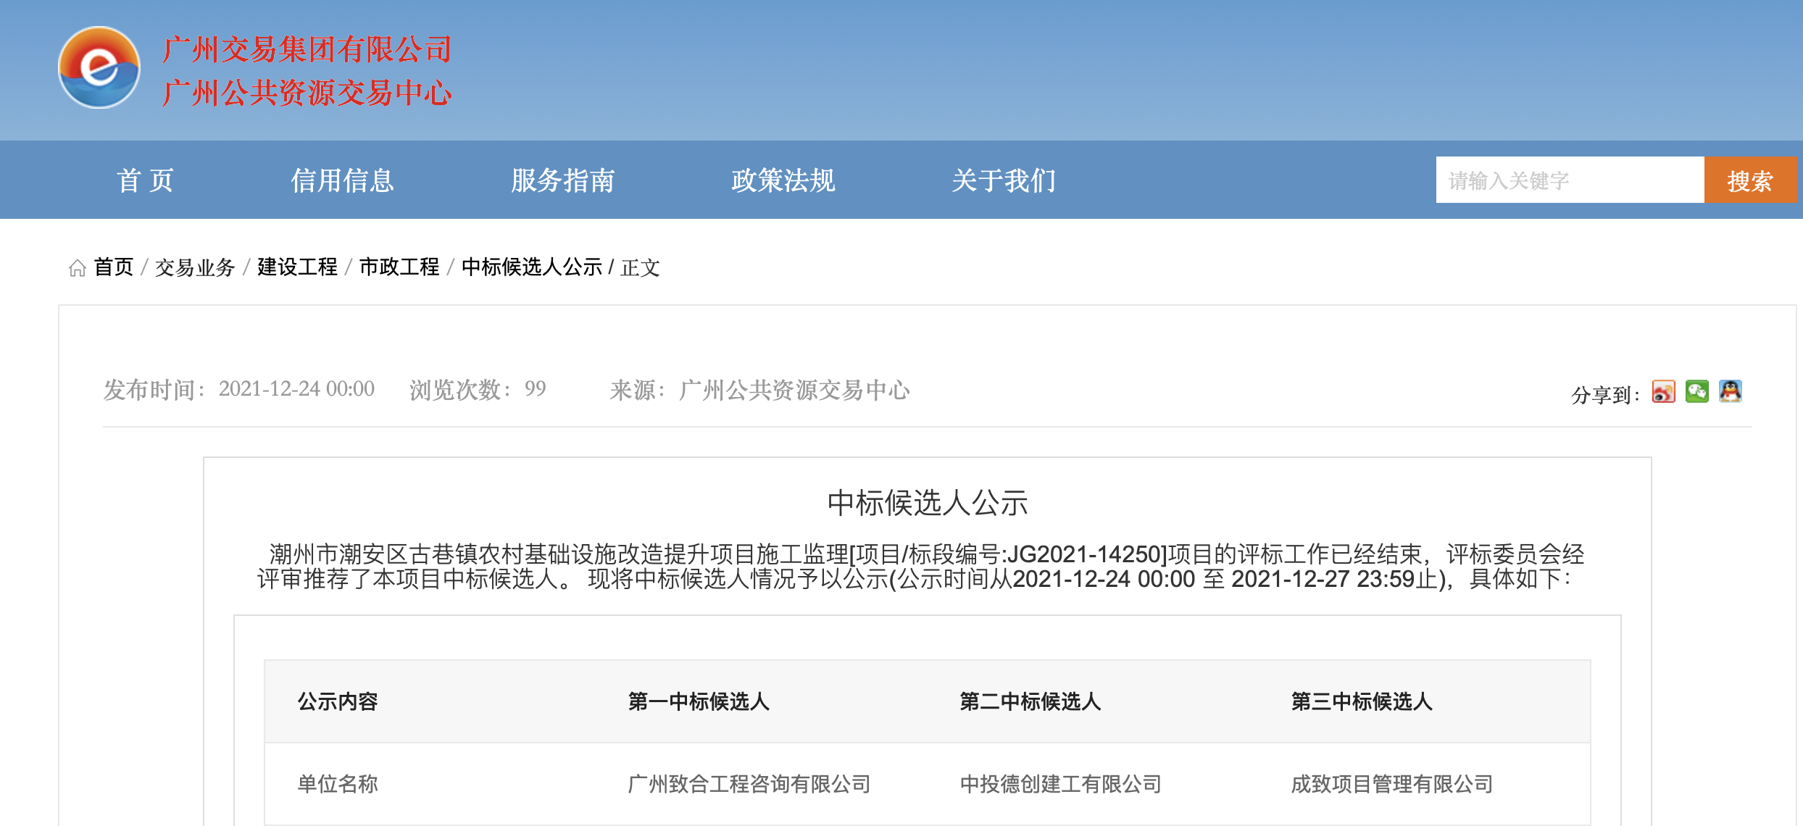Screen dimensions: 1803x826
Task: Click 中投德创建工有限公司 table cell
Action: (x=1060, y=784)
